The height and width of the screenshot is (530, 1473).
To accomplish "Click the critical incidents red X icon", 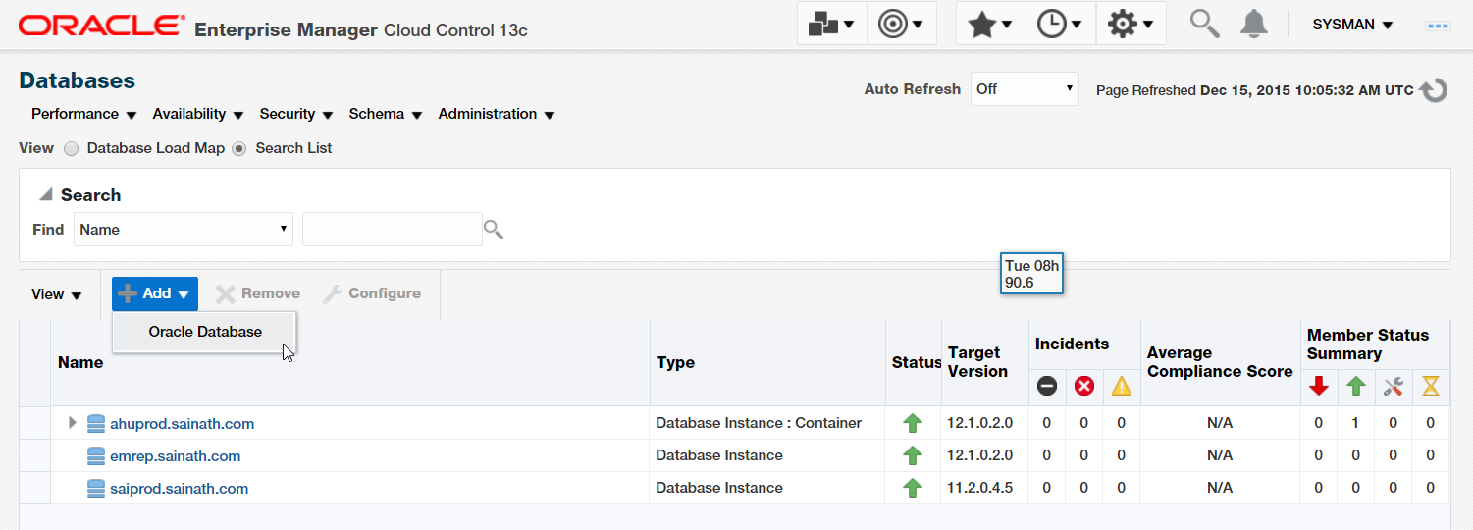I will pyautogui.click(x=1084, y=387).
